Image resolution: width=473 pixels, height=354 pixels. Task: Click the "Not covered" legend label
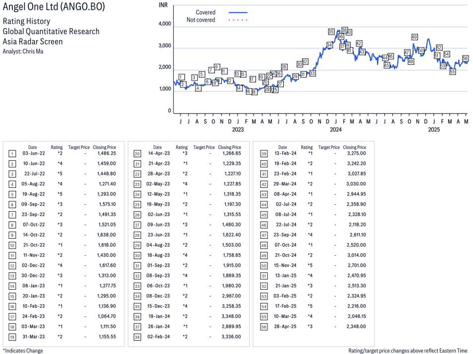click(201, 20)
